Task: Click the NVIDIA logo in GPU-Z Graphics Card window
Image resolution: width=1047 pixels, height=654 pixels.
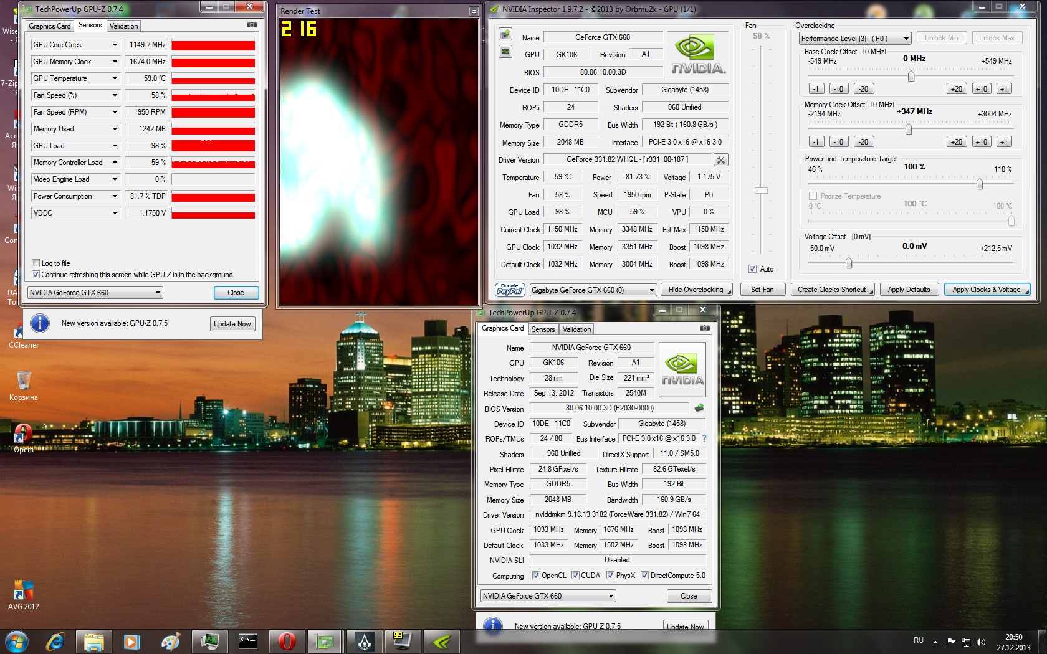Action: tap(682, 369)
